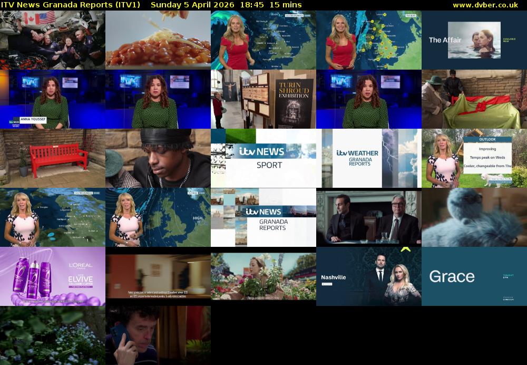Click the man on phone thumbnail
This screenshot has height=365, width=527.
click(x=158, y=335)
